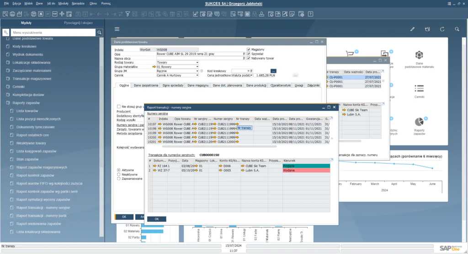Toggle the Magazyny checkbox
Screen dimensions: 468x254
(x=249, y=49)
